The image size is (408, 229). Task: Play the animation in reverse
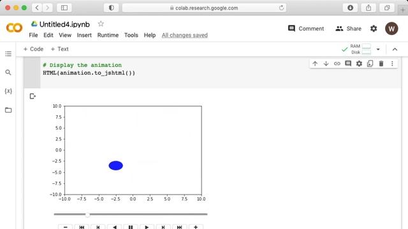point(114,227)
